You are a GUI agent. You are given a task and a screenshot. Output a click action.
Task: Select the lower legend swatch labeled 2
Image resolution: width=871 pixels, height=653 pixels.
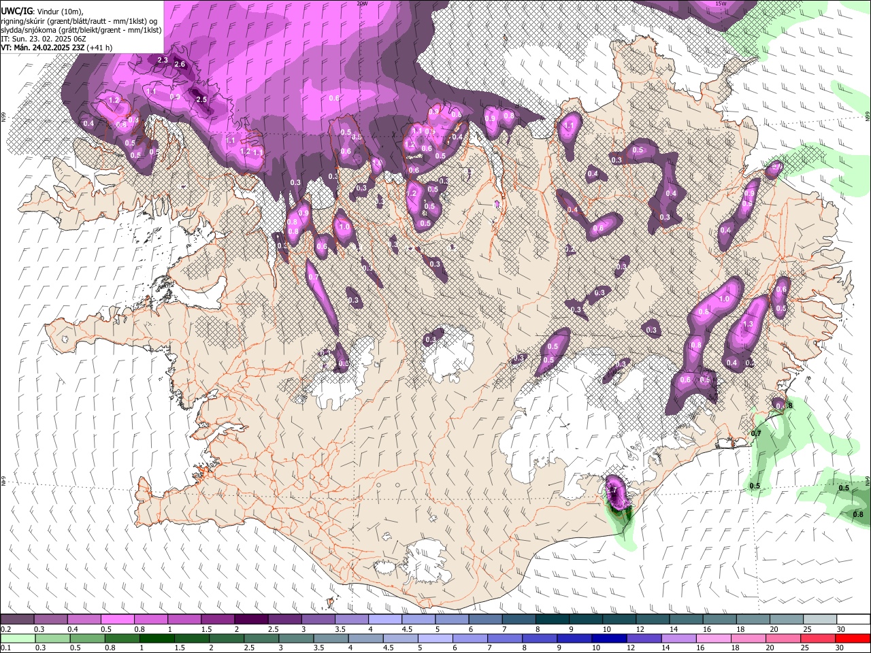(x=227, y=638)
